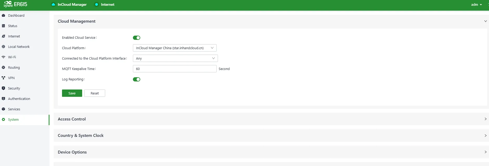This screenshot has width=489, height=166.
Task: Click the Reset button
Action: point(95,93)
